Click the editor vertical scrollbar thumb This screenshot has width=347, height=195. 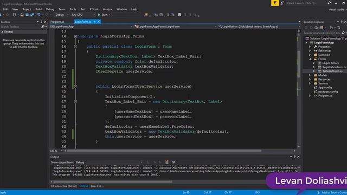pyautogui.click(x=299, y=64)
